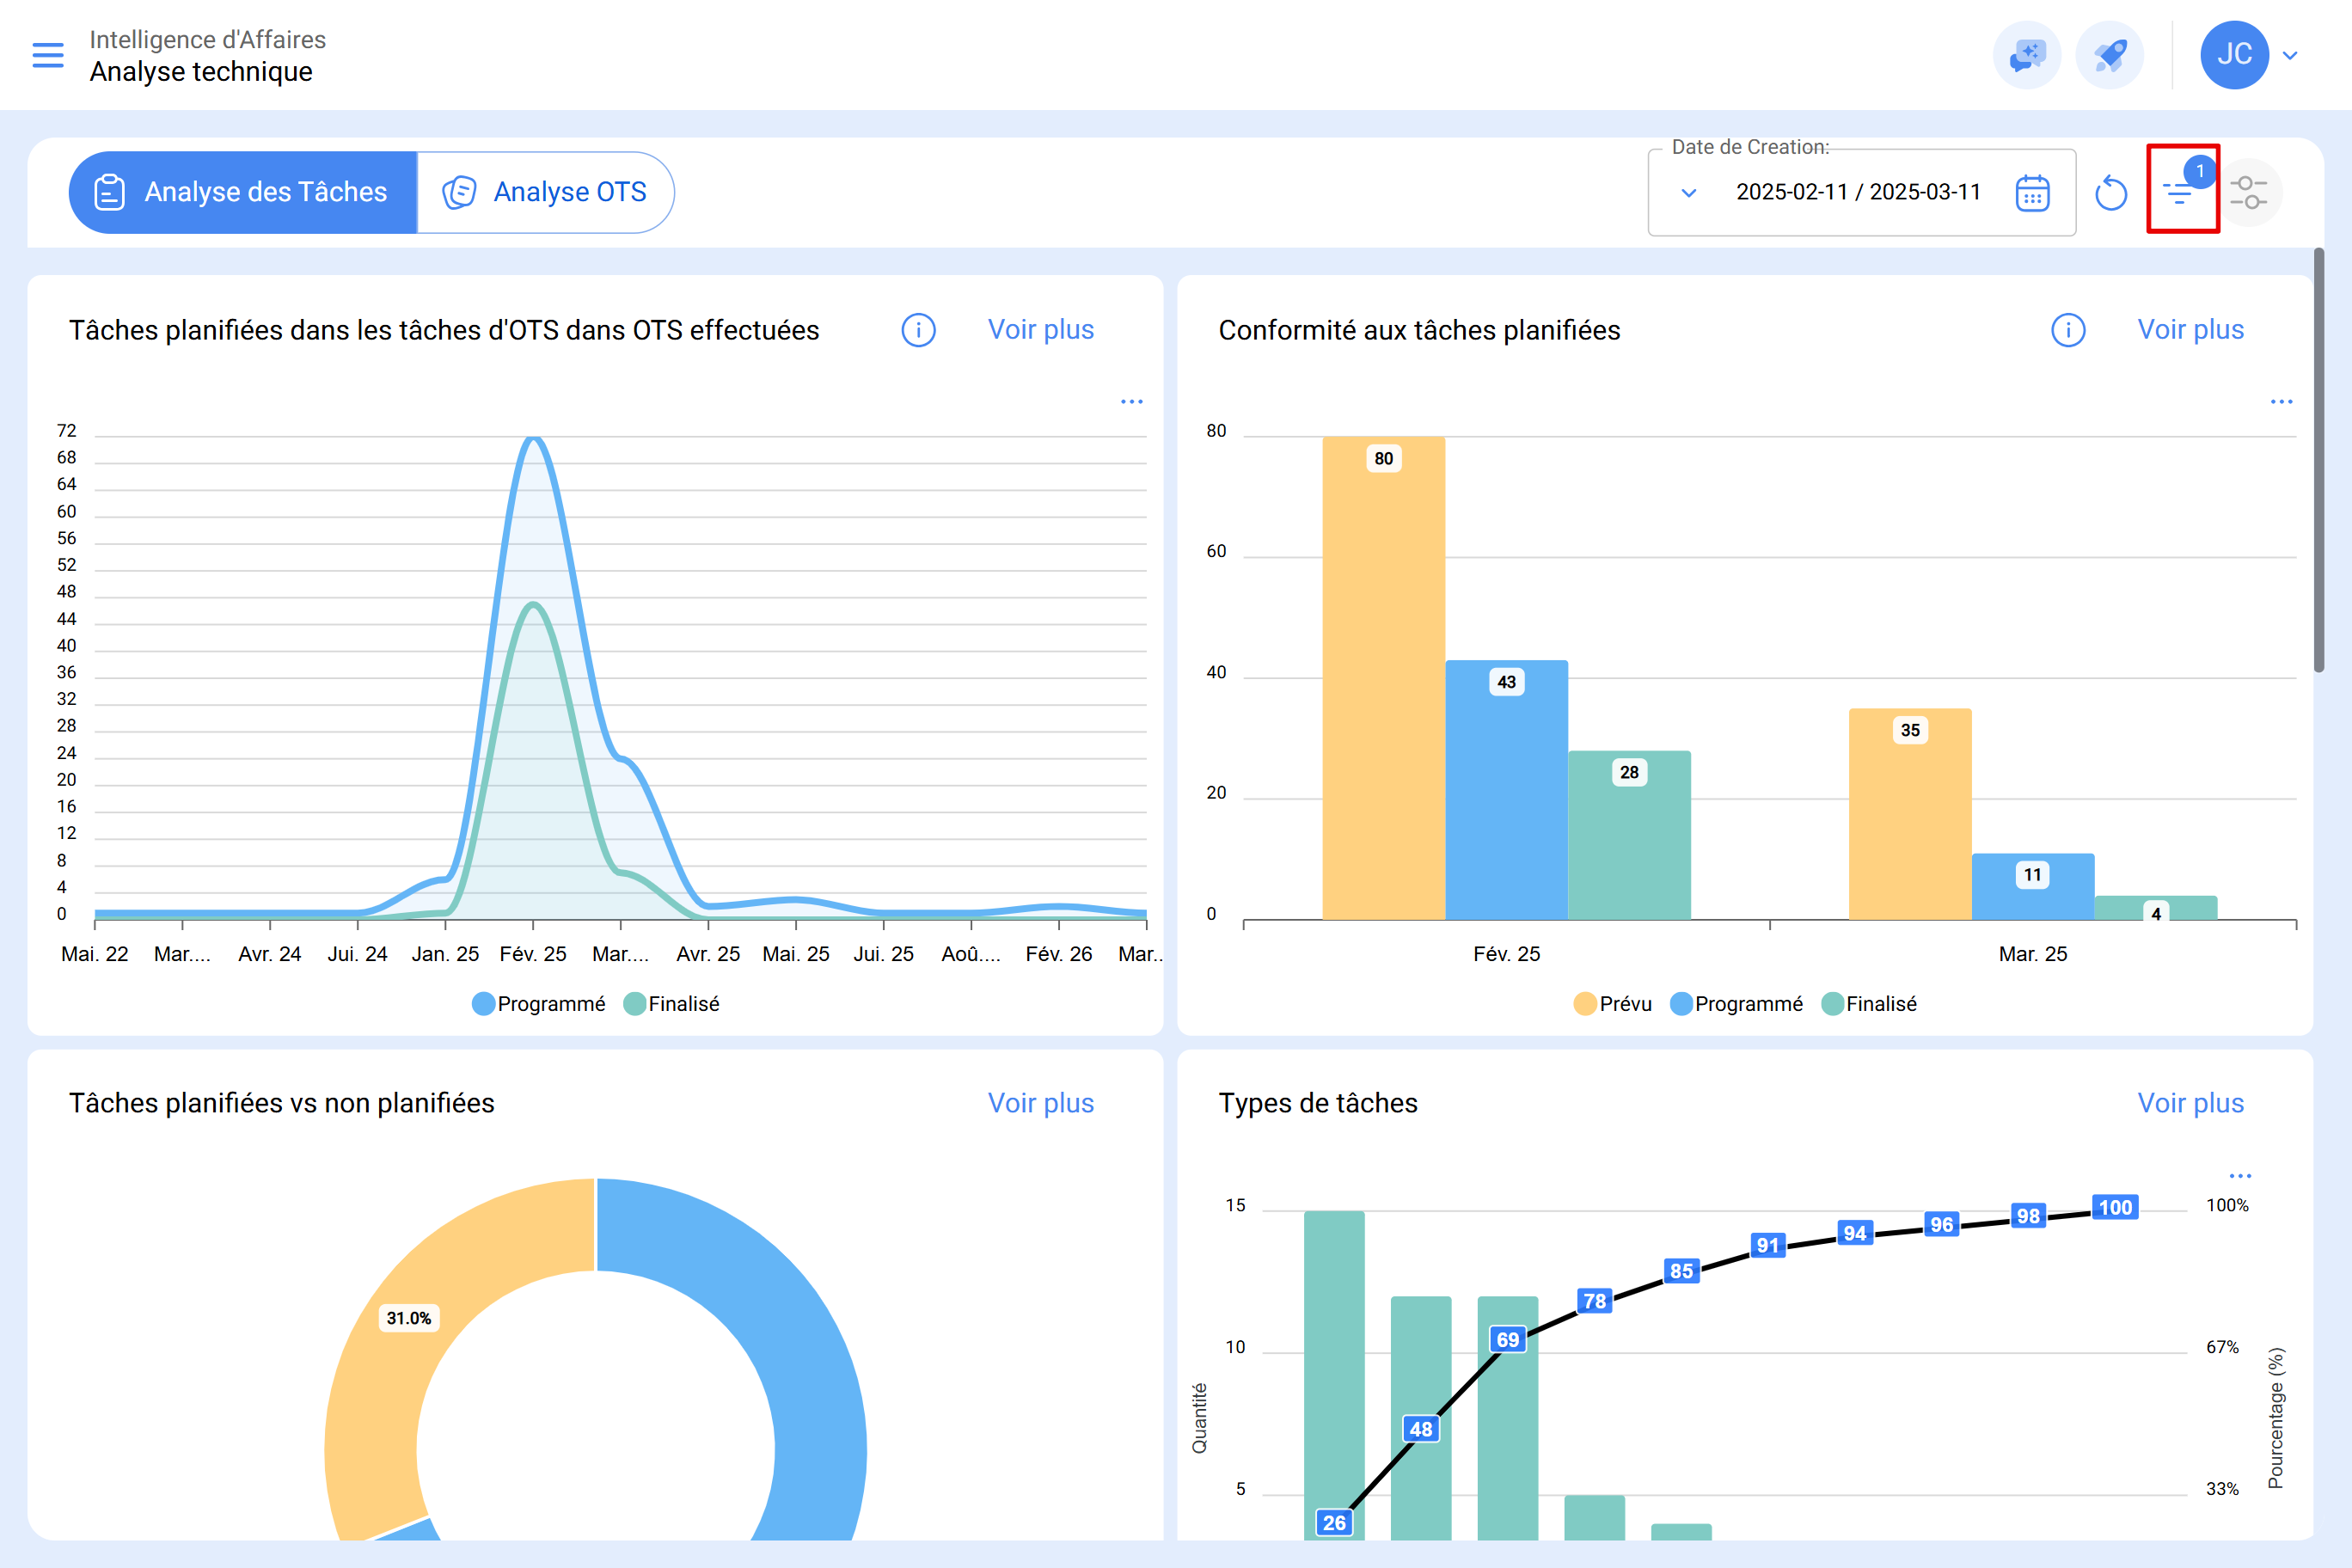Toggle Finalisé legend in the line chart
The image size is (2352, 1568).
(x=671, y=1003)
